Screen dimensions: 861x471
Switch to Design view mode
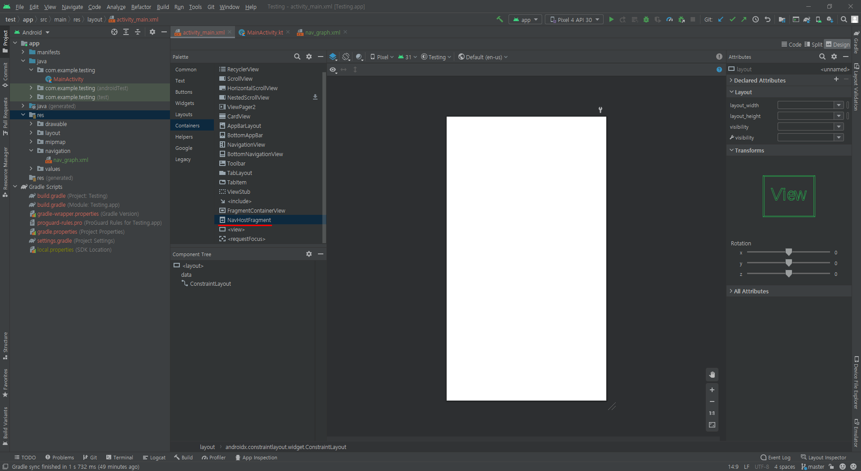point(838,44)
